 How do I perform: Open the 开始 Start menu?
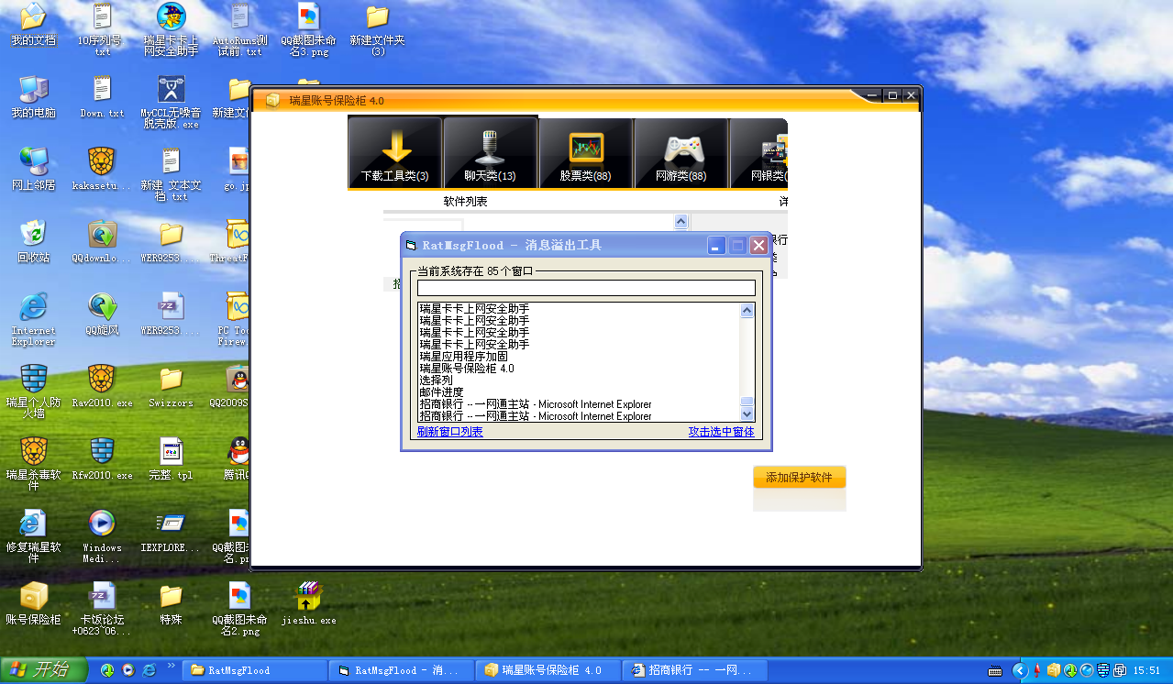[43, 670]
